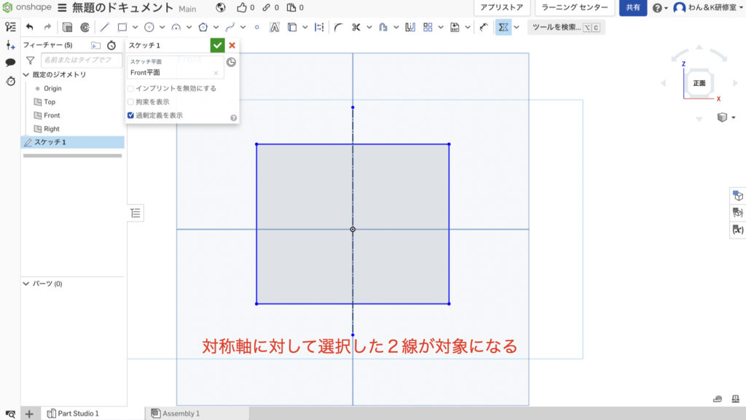This screenshot has height=420, width=746.
Task: Open the アプリストア button
Action: coord(501,7)
